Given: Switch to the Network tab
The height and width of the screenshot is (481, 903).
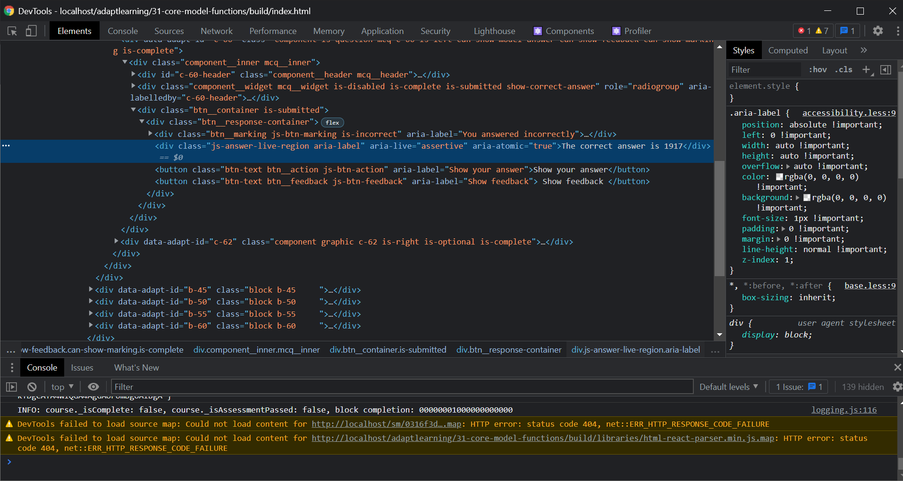Looking at the screenshot, I should tap(216, 31).
